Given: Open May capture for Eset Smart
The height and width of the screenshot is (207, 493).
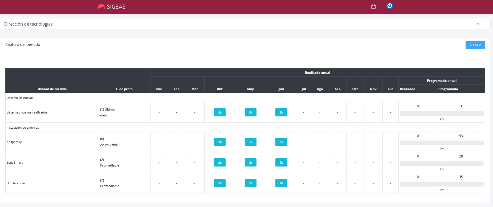Looking at the screenshot, I should [x=251, y=162].
